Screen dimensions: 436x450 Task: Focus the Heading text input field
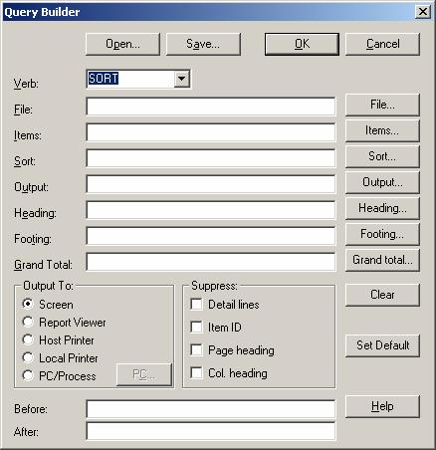click(211, 210)
